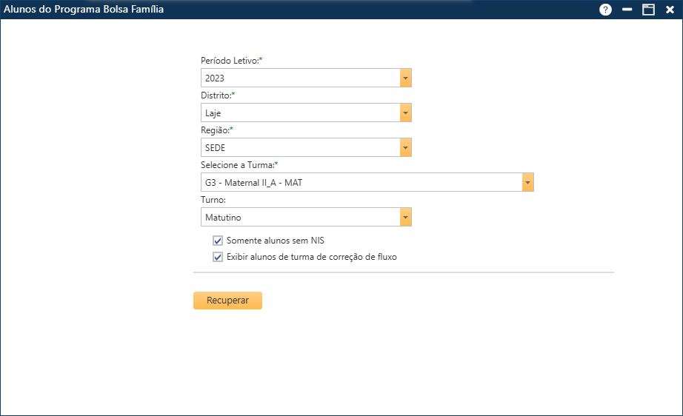
Task: Expand the Região dropdown arrow
Action: tap(405, 147)
